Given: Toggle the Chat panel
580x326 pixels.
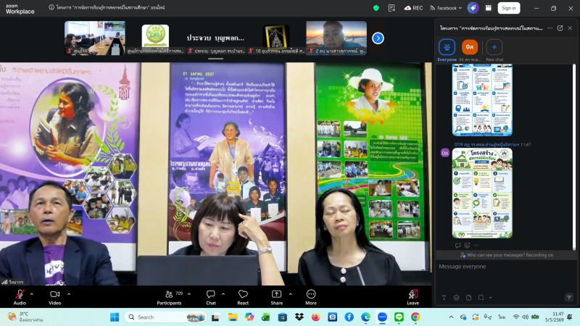Looking at the screenshot, I should [211, 297].
